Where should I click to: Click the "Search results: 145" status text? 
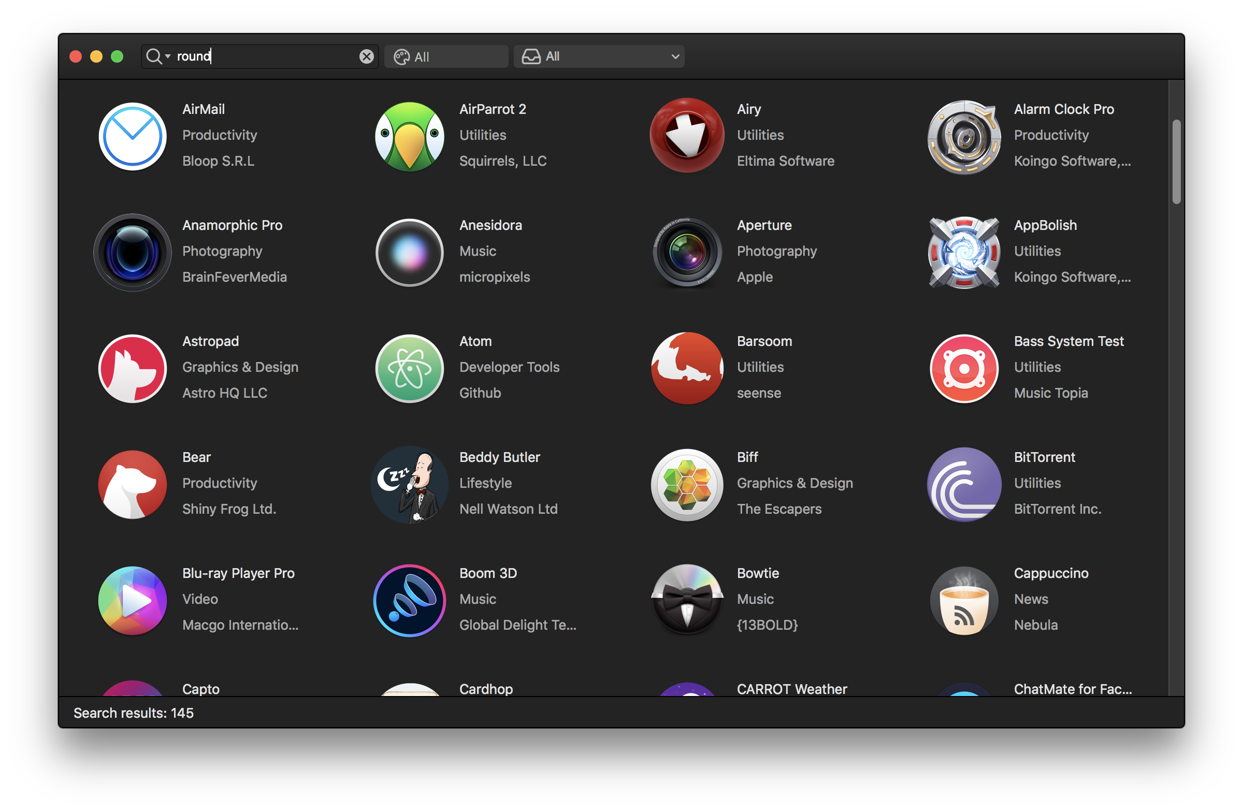point(133,713)
